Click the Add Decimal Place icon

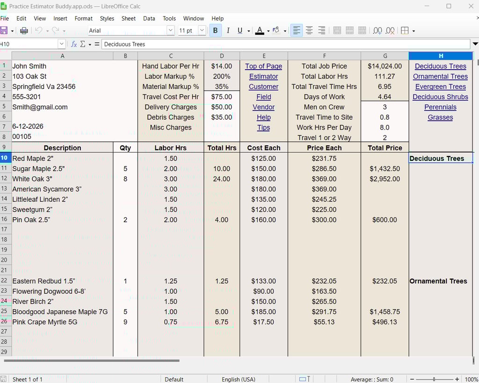tap(377, 30)
